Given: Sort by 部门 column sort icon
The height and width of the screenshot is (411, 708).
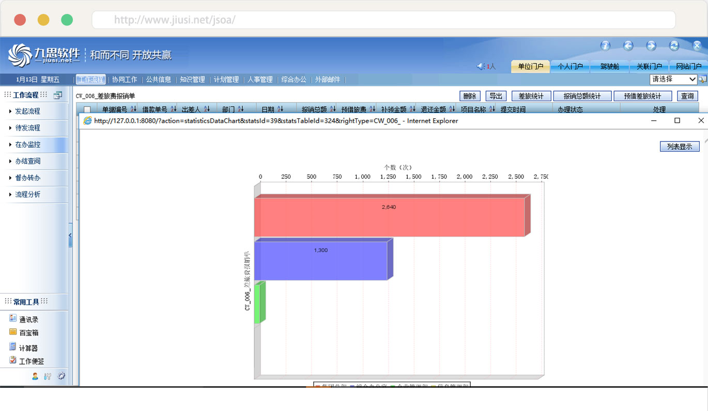Looking at the screenshot, I should click(x=241, y=109).
